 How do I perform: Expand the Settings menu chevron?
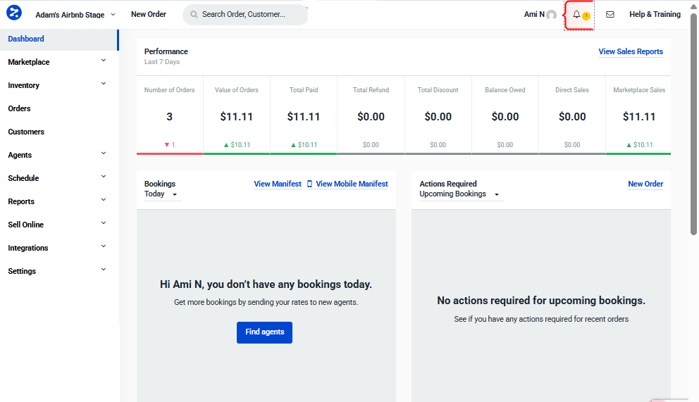click(104, 270)
